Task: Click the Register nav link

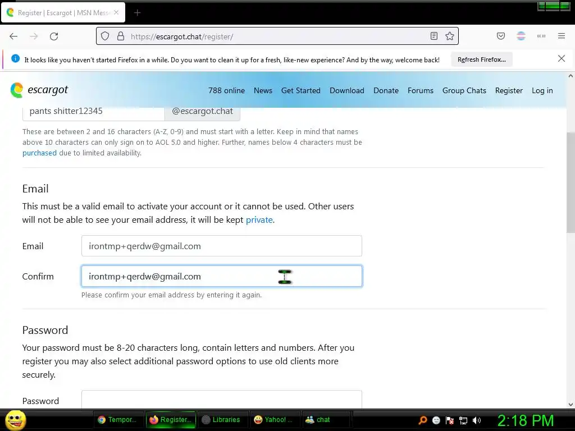Action: tap(509, 90)
